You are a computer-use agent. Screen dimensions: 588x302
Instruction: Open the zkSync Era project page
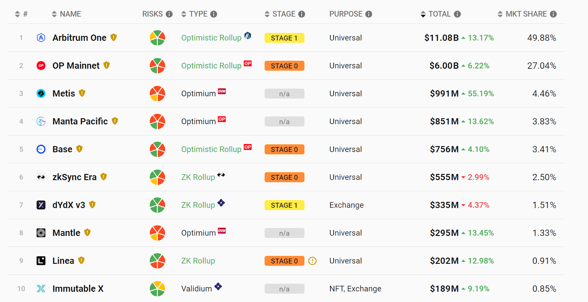click(x=74, y=177)
